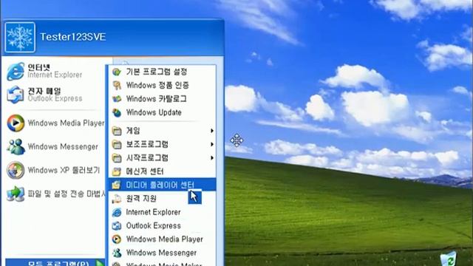Click the Windows 카탈로그 icon
The width and height of the screenshot is (473, 266).
[x=117, y=99]
